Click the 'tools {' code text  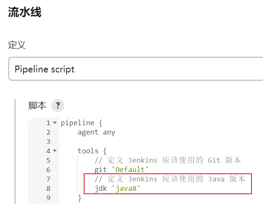pyautogui.click(x=92, y=151)
